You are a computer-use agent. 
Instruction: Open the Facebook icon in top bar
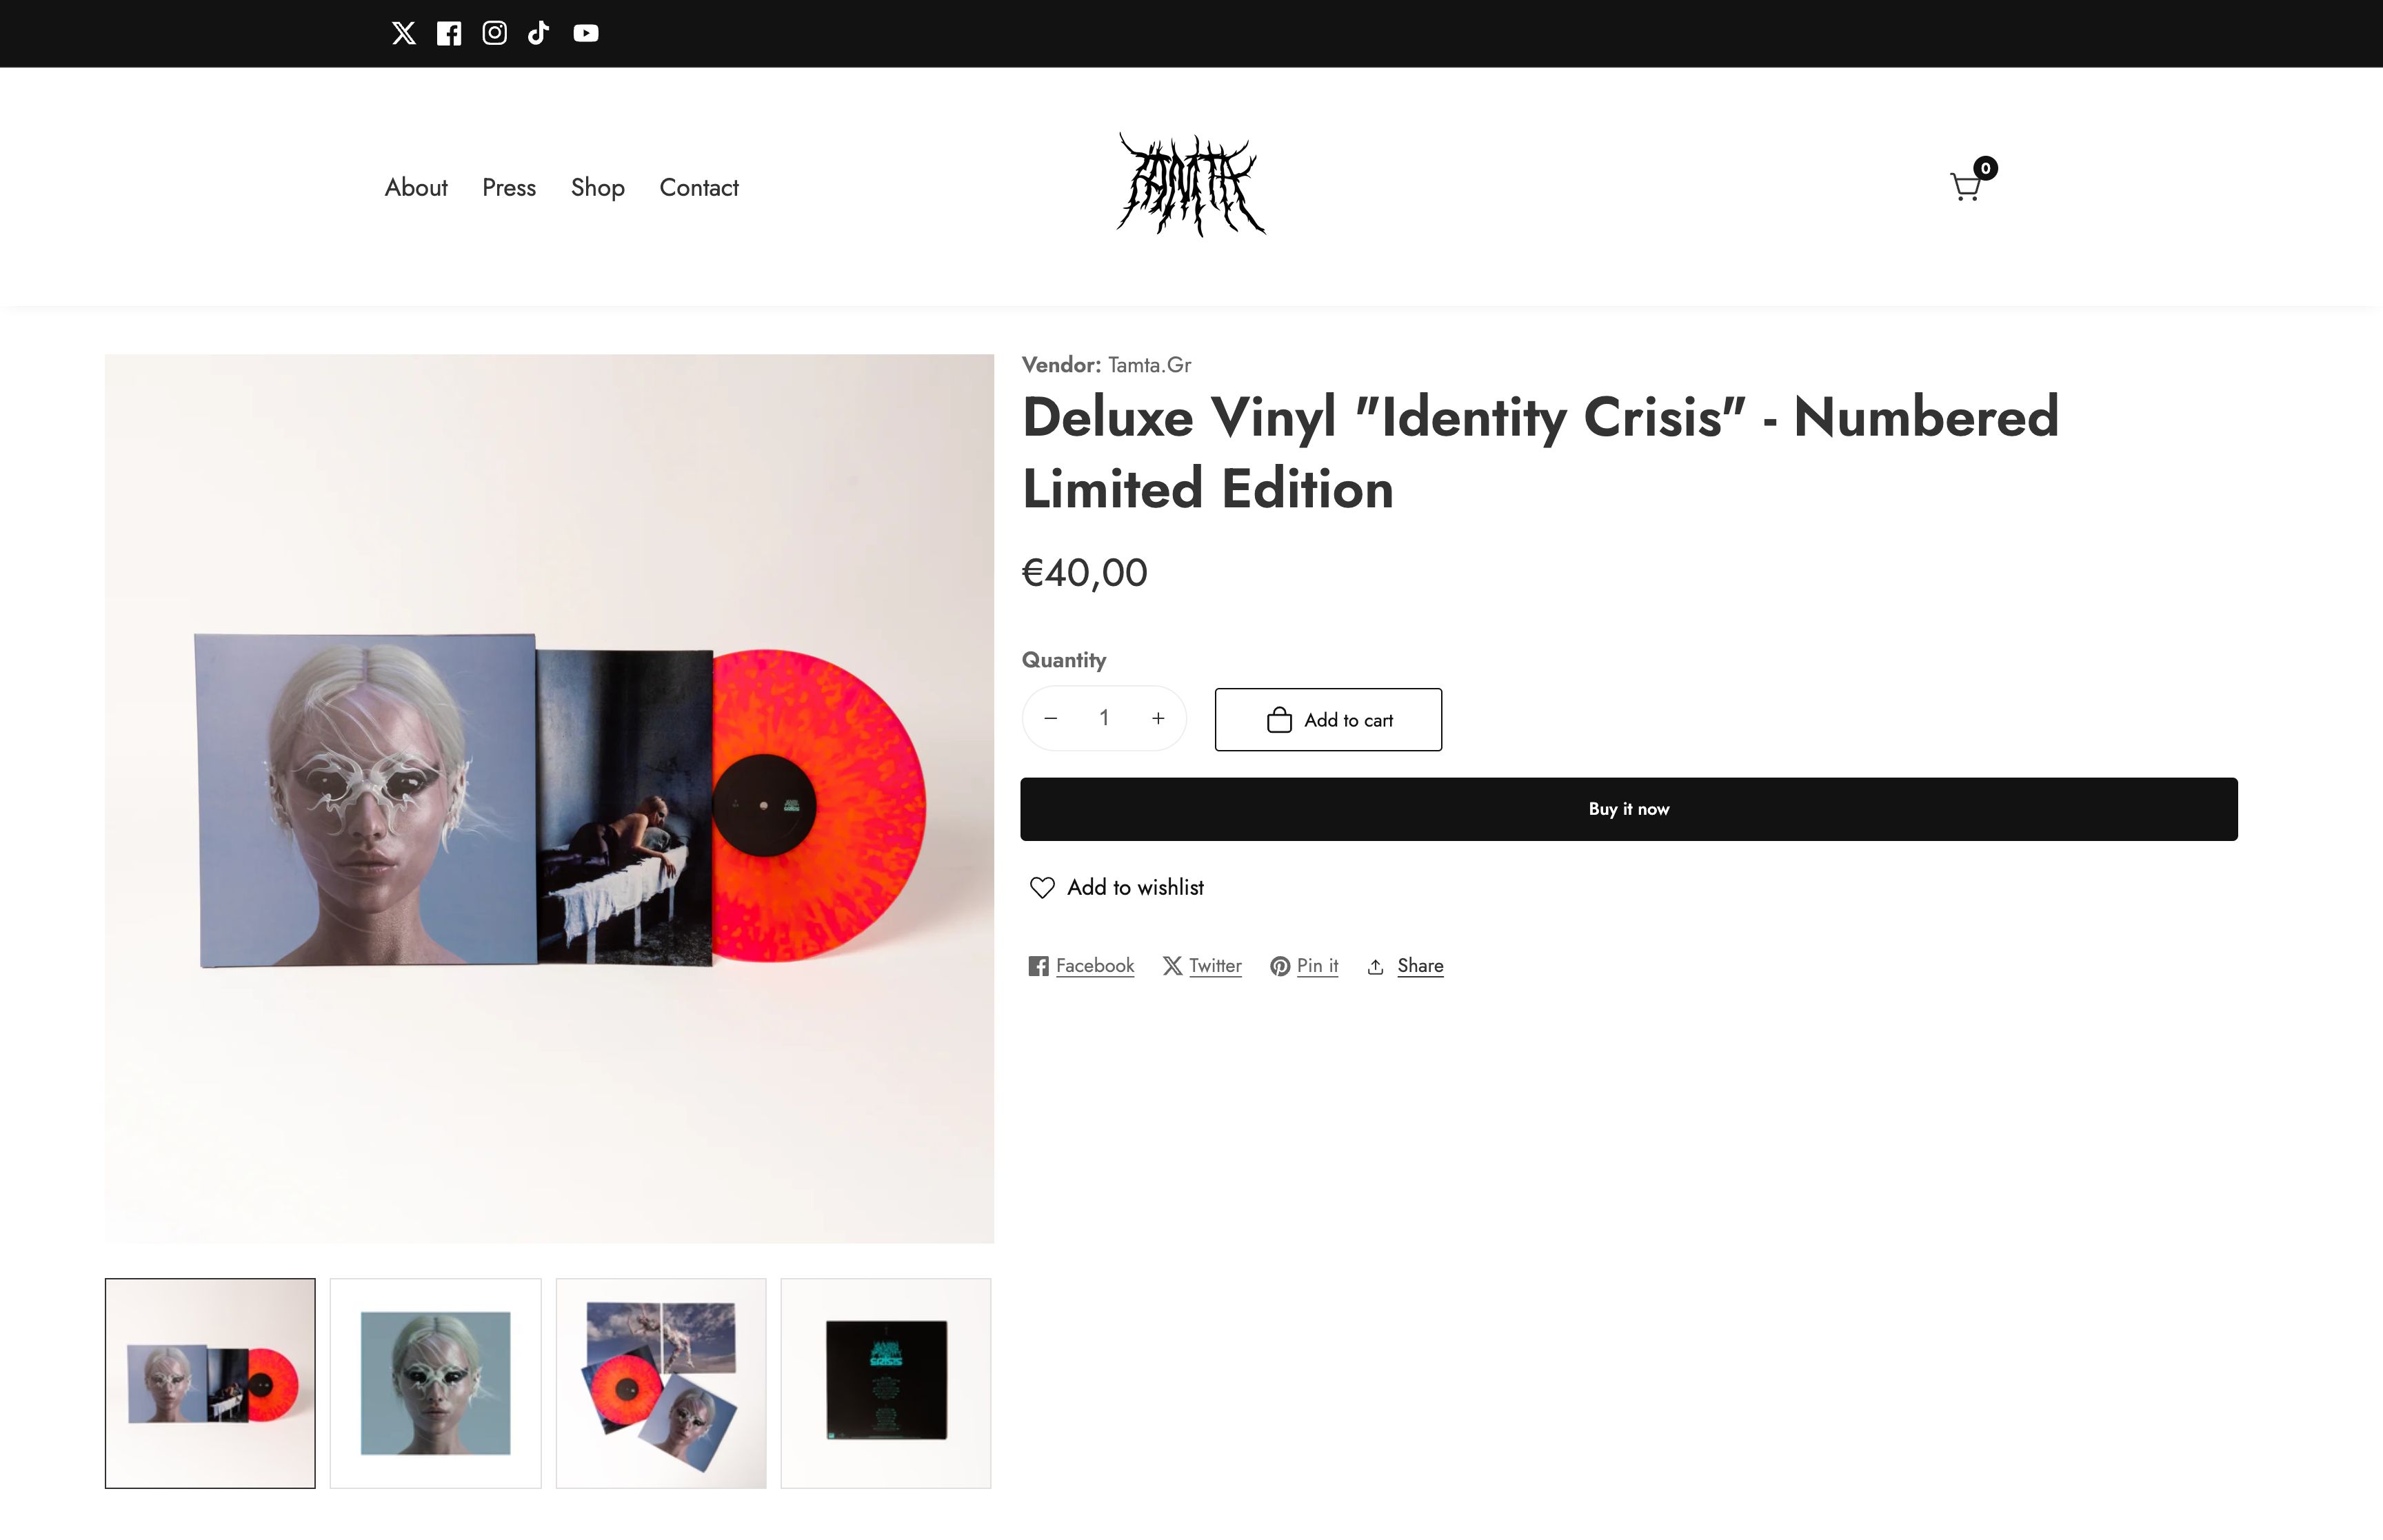pyautogui.click(x=449, y=33)
